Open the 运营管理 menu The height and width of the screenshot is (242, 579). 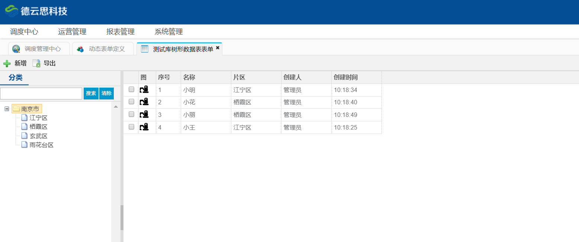pos(72,32)
